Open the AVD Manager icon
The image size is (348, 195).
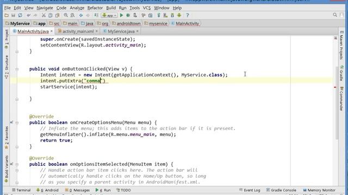(x=165, y=15)
